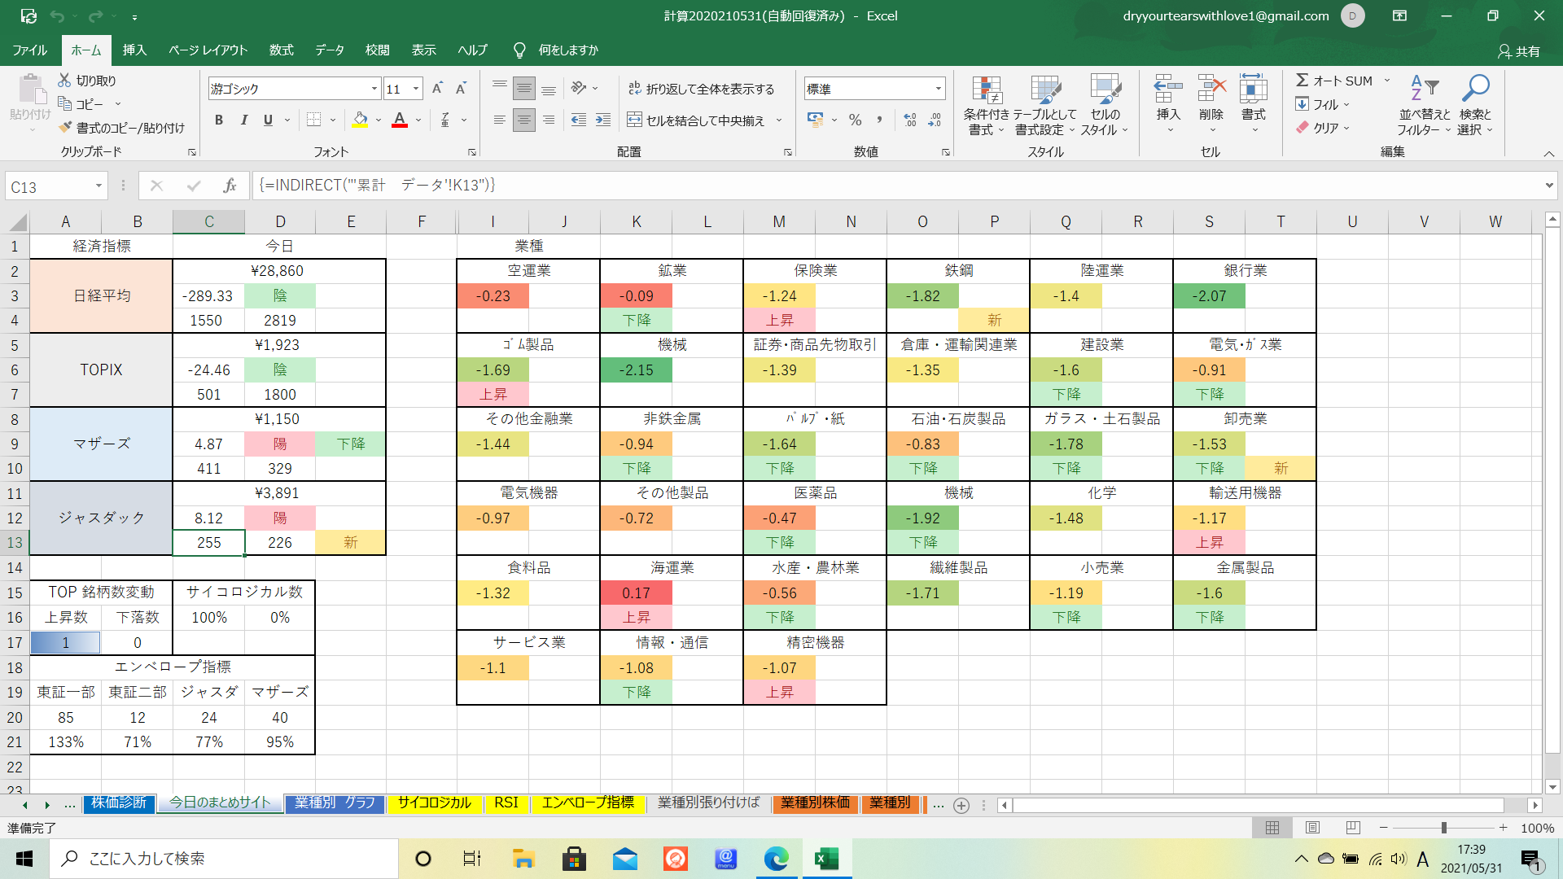This screenshot has height=879, width=1563.
Task: Toggle Wrap Text option
Action: point(701,89)
